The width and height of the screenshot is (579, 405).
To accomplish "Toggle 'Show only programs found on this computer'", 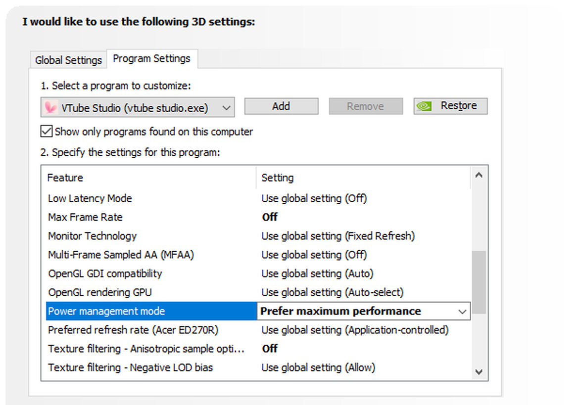I will pyautogui.click(x=46, y=132).
